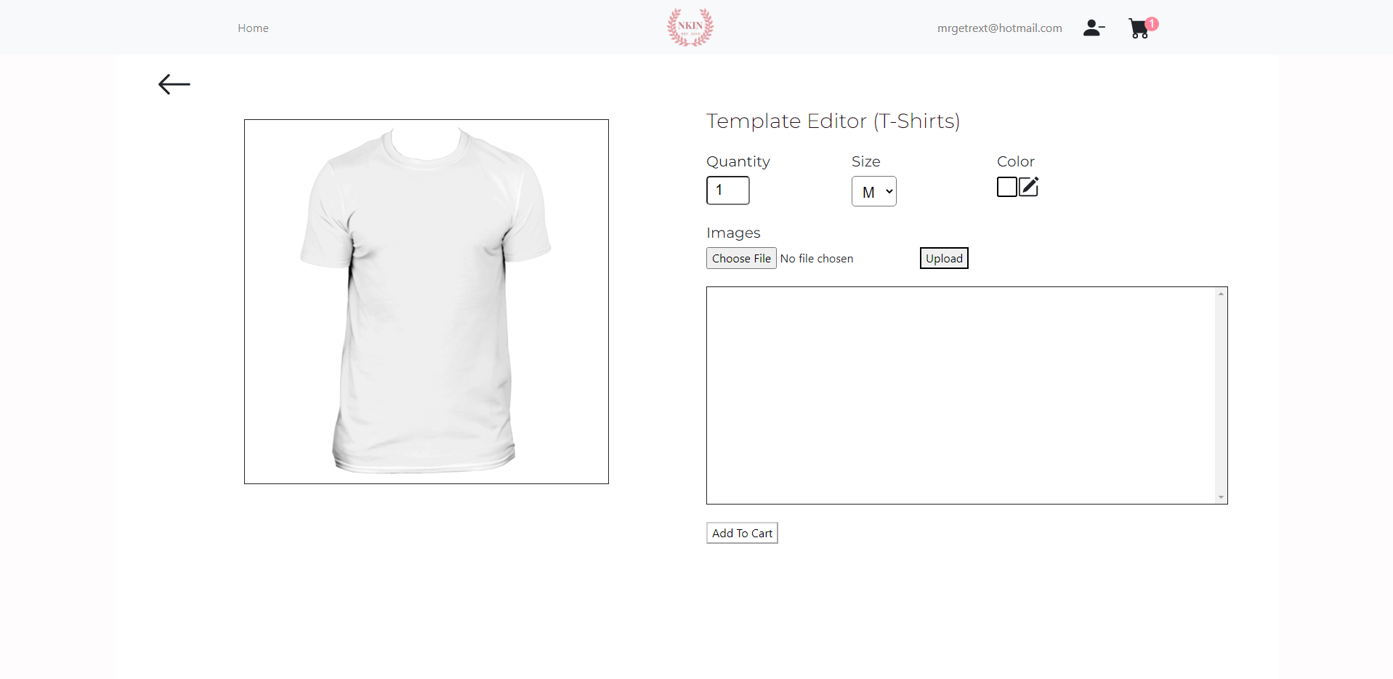Viewport: 1393px width, 679px height.
Task: Open the shopping cart icon
Action: (x=1139, y=29)
